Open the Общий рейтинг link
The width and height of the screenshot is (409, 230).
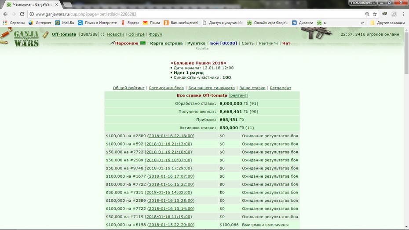[128, 88]
